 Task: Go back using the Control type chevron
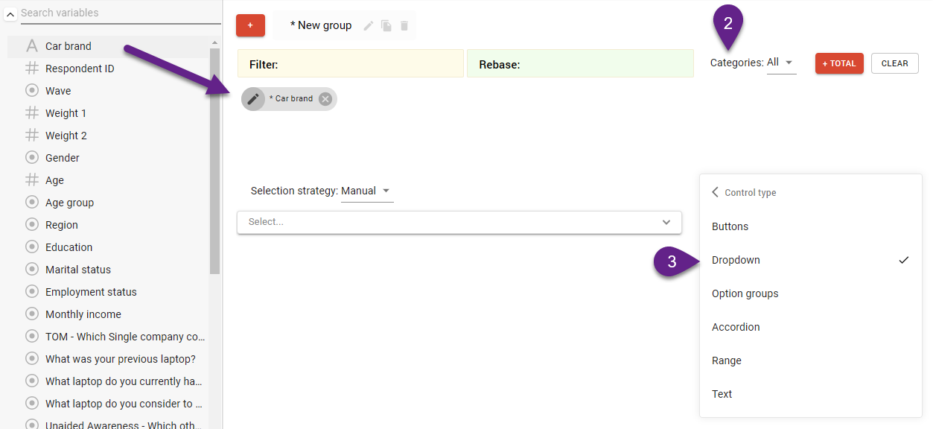[x=715, y=192]
